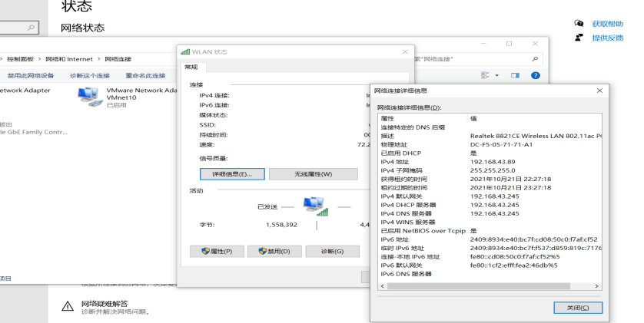Click the 获取帮助 chat icon

click(x=579, y=23)
